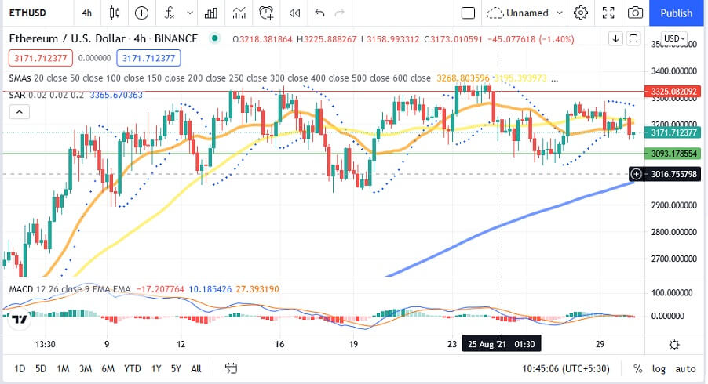This screenshot has width=708, height=384.
Task: Collapse the indicator legend with the chevron
Action: click(20, 112)
